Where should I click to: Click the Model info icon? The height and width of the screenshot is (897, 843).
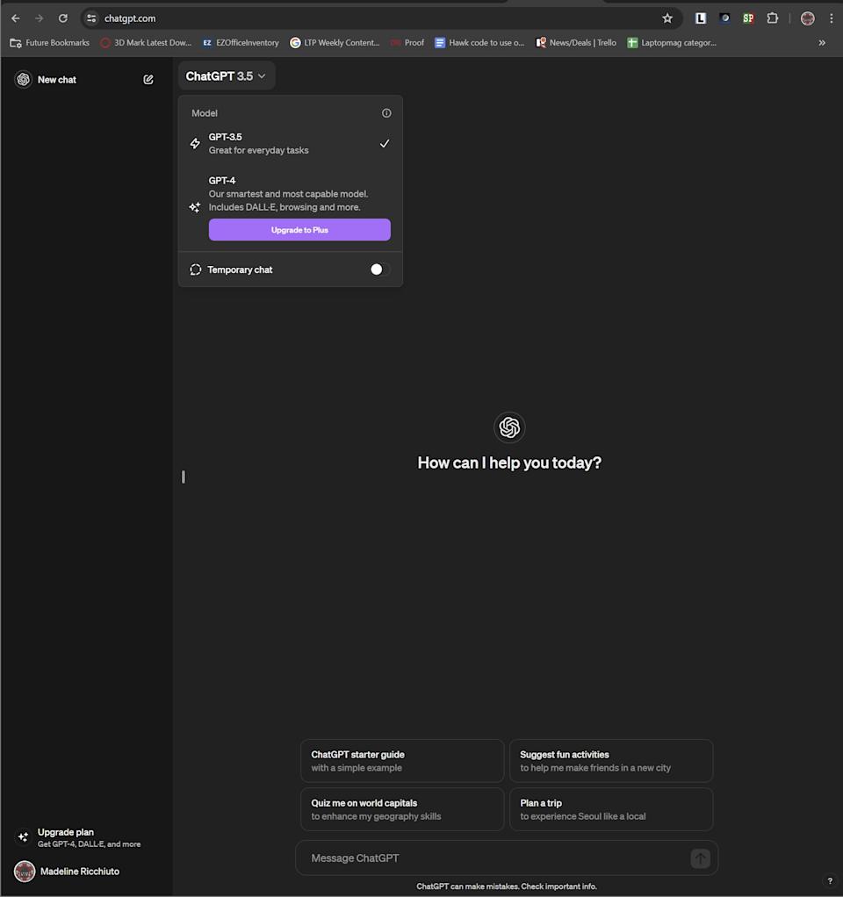pos(386,112)
